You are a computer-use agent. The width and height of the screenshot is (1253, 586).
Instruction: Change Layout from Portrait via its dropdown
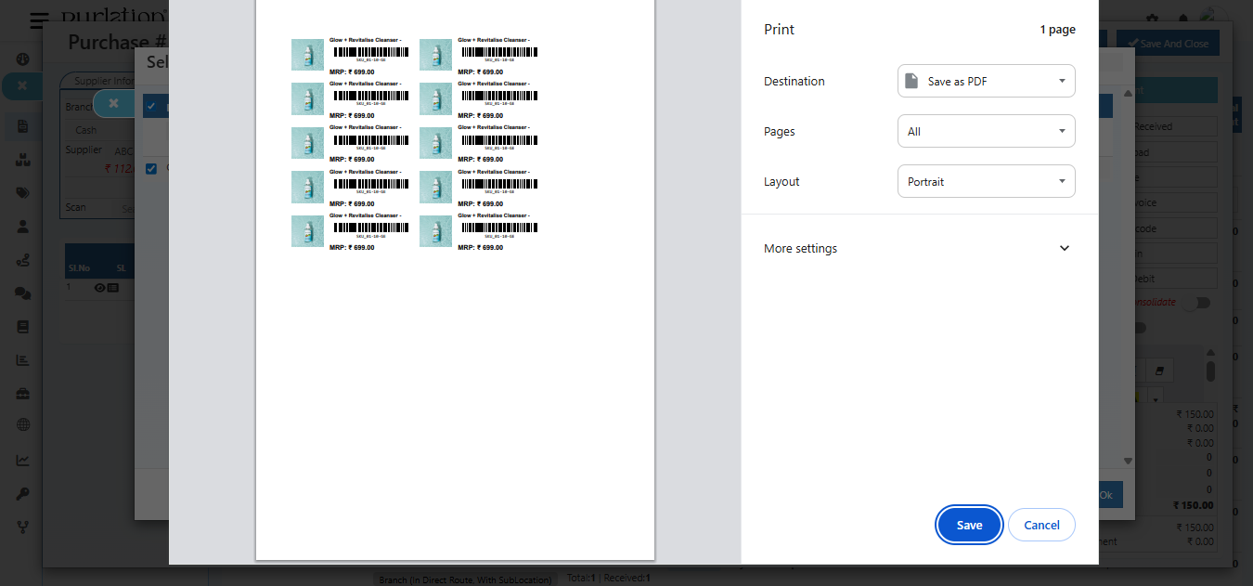coord(986,181)
